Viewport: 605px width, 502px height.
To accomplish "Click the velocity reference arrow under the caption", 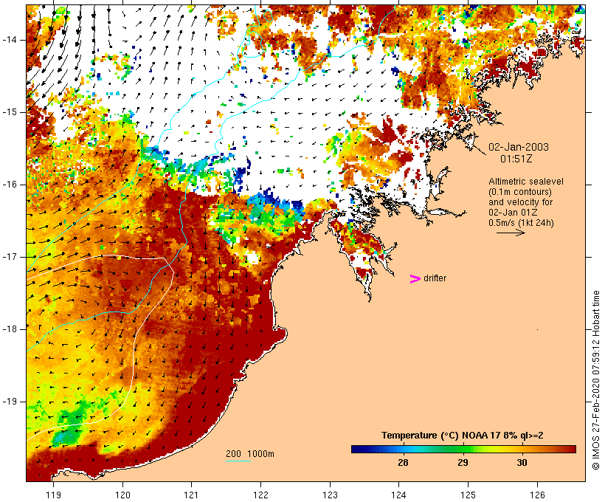I will [511, 233].
